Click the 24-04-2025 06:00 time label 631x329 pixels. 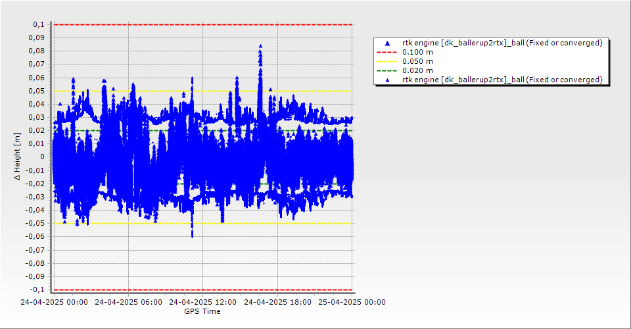128,302
